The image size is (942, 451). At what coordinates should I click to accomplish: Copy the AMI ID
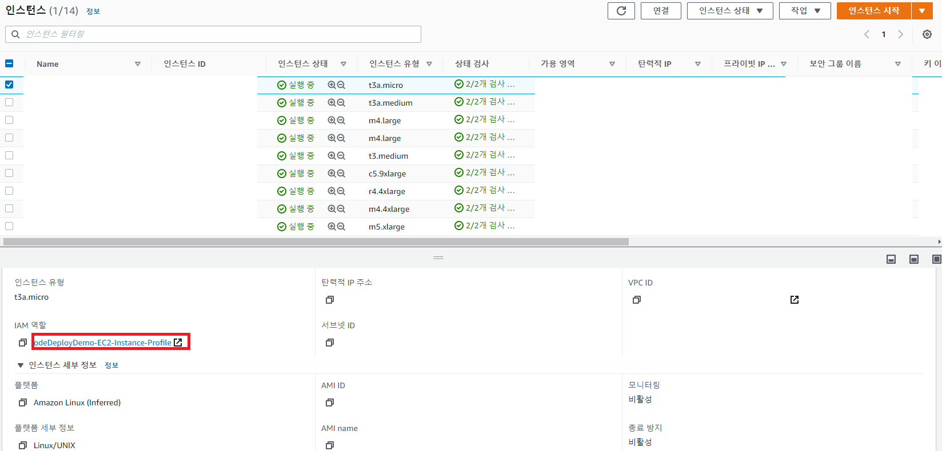pyautogui.click(x=330, y=402)
